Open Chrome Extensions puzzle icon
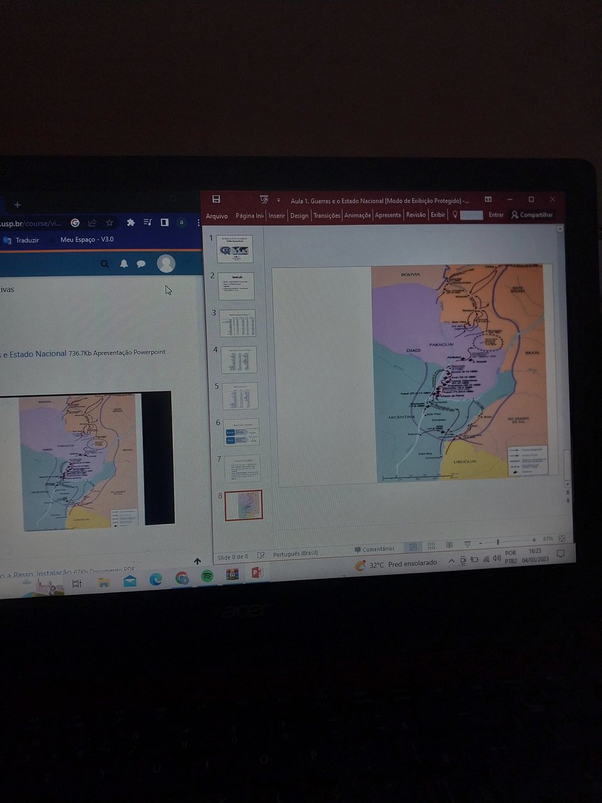 click(131, 223)
